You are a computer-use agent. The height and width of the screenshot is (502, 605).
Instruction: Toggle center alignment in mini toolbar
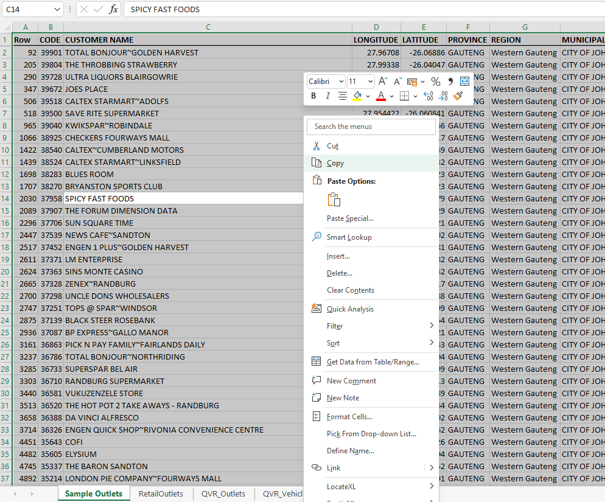coord(343,96)
